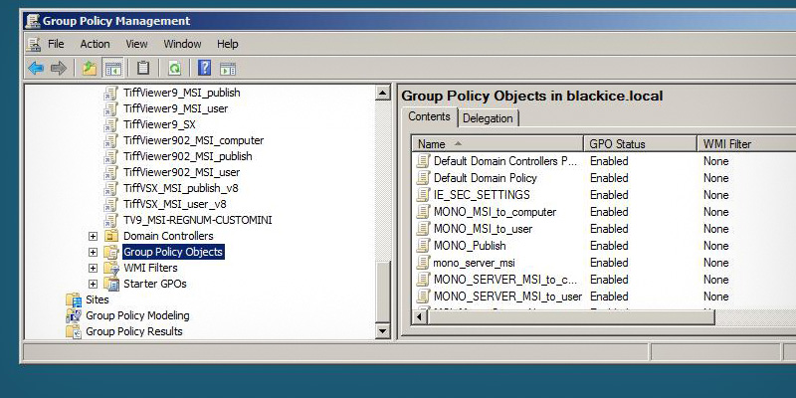The width and height of the screenshot is (796, 398).
Task: Click the Back arrow toolbar icon
Action: (36, 68)
